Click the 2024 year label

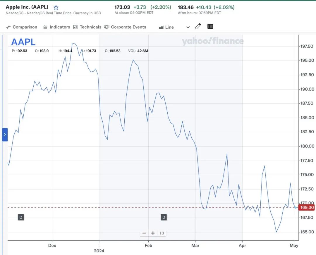[x=99, y=251]
